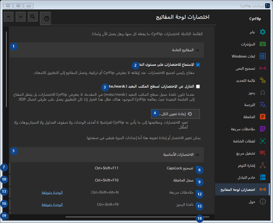Open the لقطات الشاشة sidebar label
273x223 pixels.
[x=244, y=141]
